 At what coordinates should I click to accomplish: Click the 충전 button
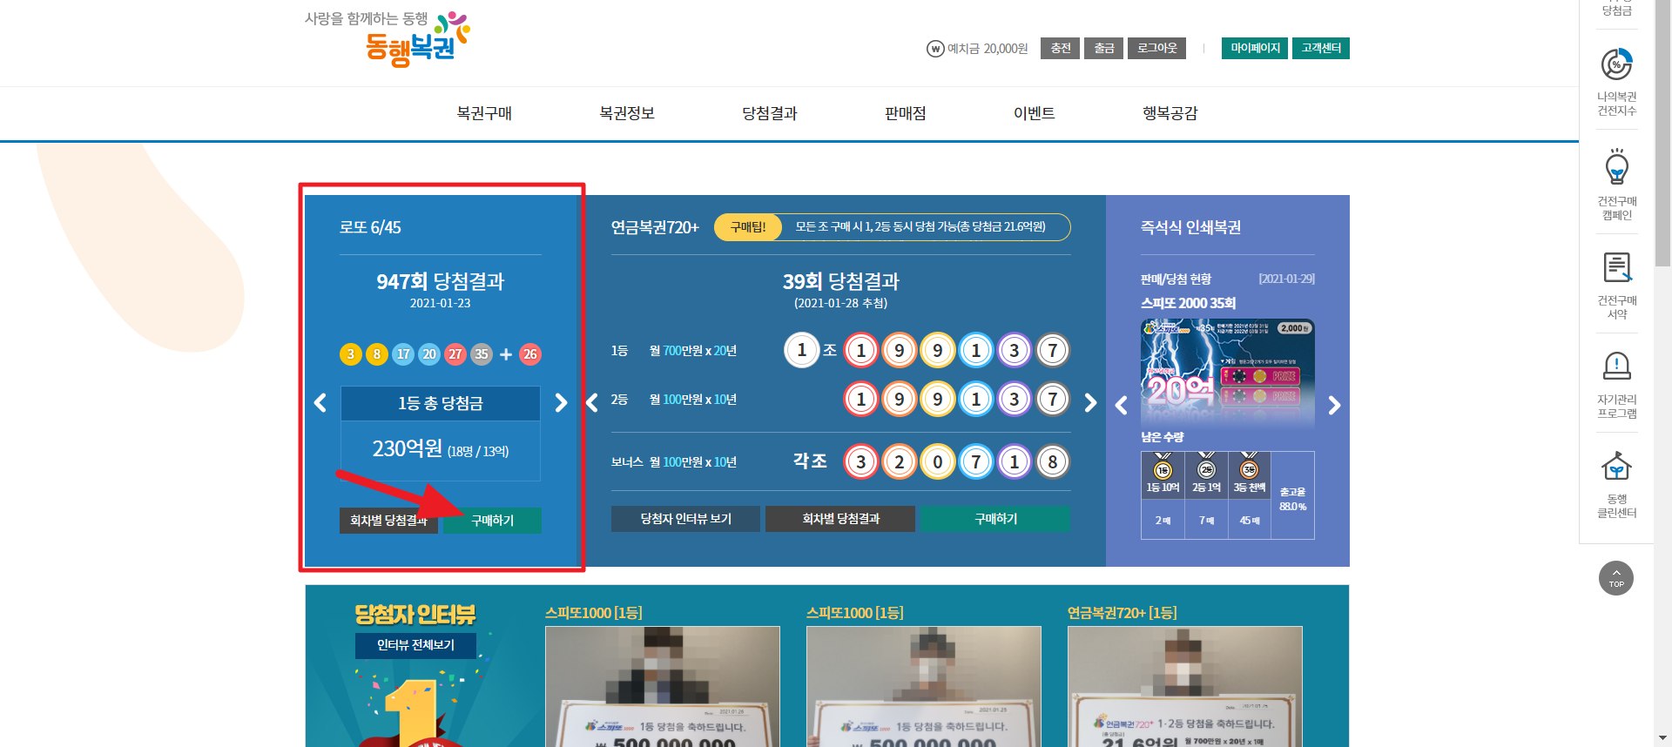(x=1060, y=48)
